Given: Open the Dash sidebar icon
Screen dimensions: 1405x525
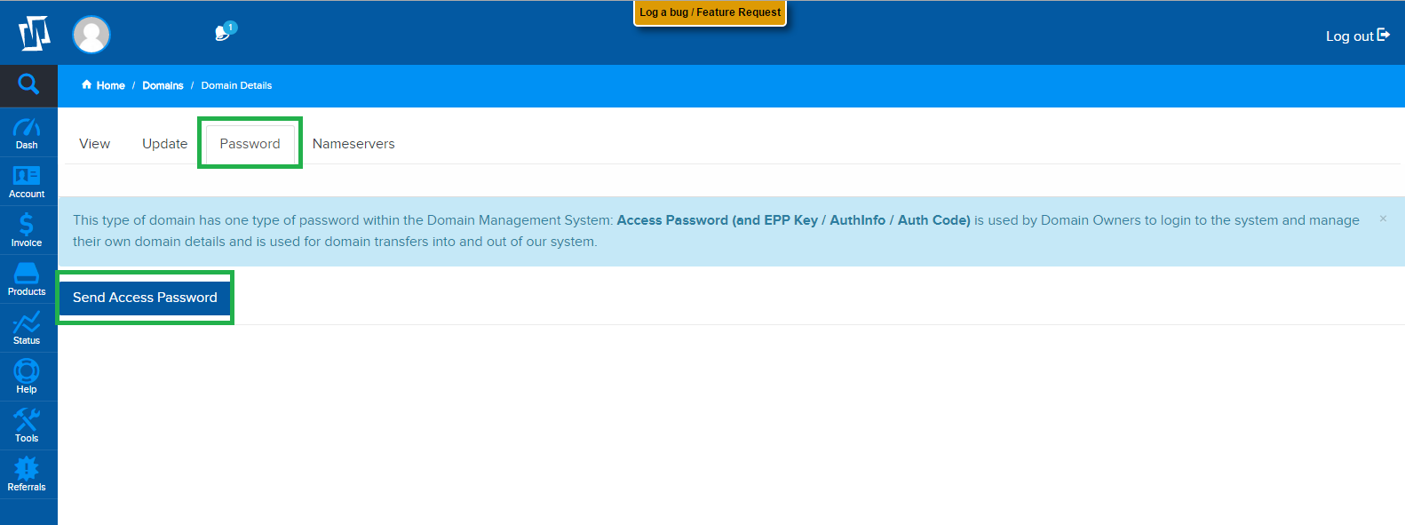Looking at the screenshot, I should pyautogui.click(x=27, y=133).
